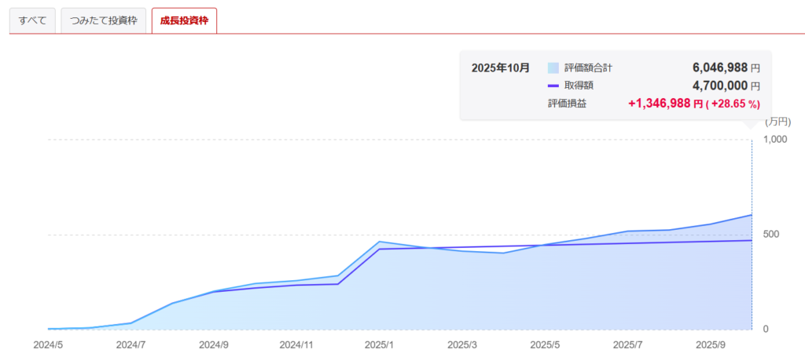Select the 2024/7 x-axis label
Viewport: 805px width, 357px height.
pyautogui.click(x=131, y=344)
